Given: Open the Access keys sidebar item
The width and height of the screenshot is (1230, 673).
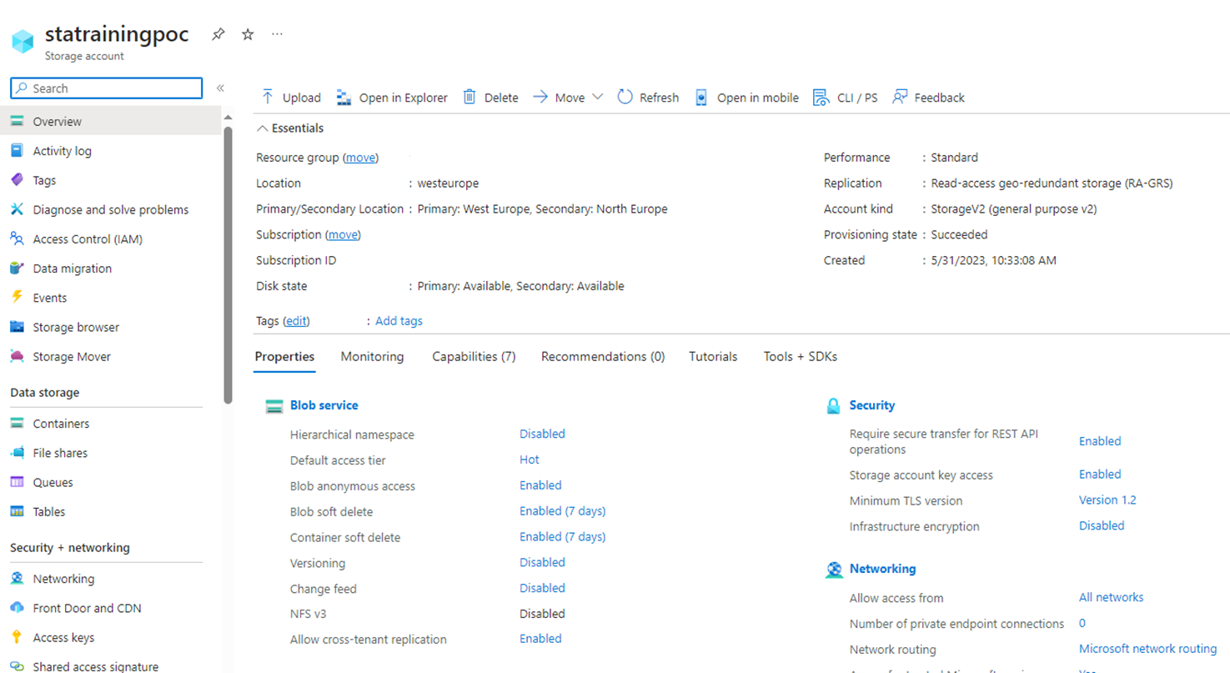Looking at the screenshot, I should 63,637.
